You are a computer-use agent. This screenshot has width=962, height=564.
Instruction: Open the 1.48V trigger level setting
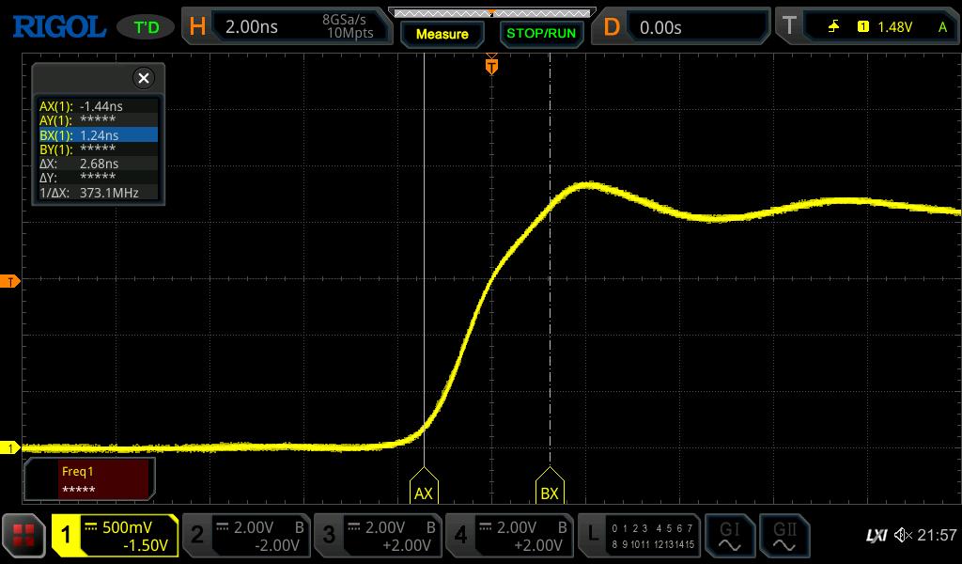click(x=894, y=27)
